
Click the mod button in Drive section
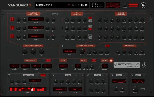pos(142,89)
